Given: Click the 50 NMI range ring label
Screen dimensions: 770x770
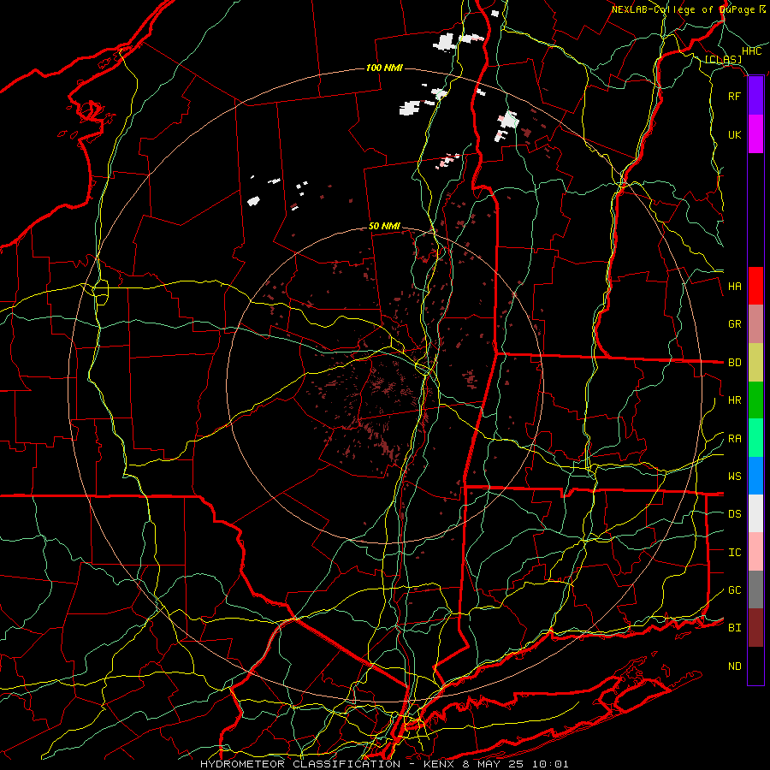Looking at the screenshot, I should 384,226.
